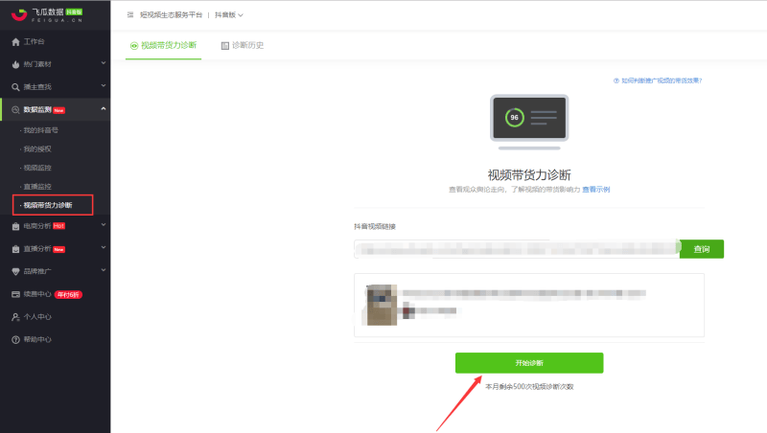Open the 查看示例 link

click(595, 190)
